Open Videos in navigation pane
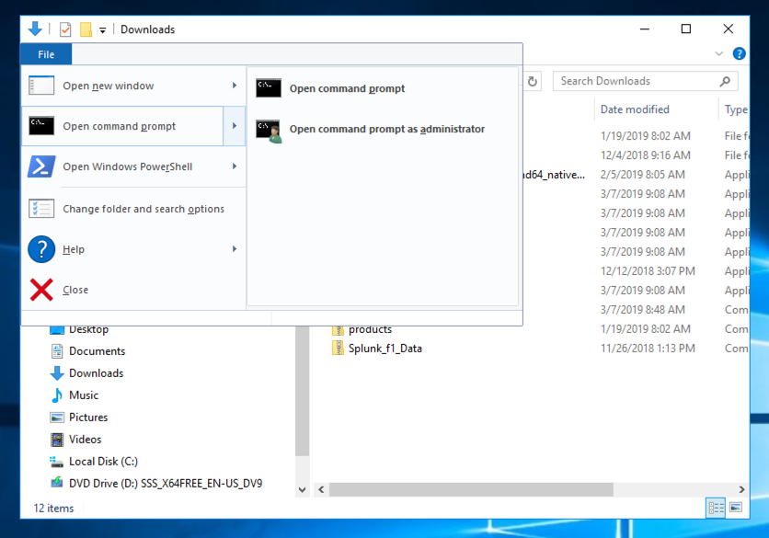Screen dimensions: 769x538 pos(85,440)
